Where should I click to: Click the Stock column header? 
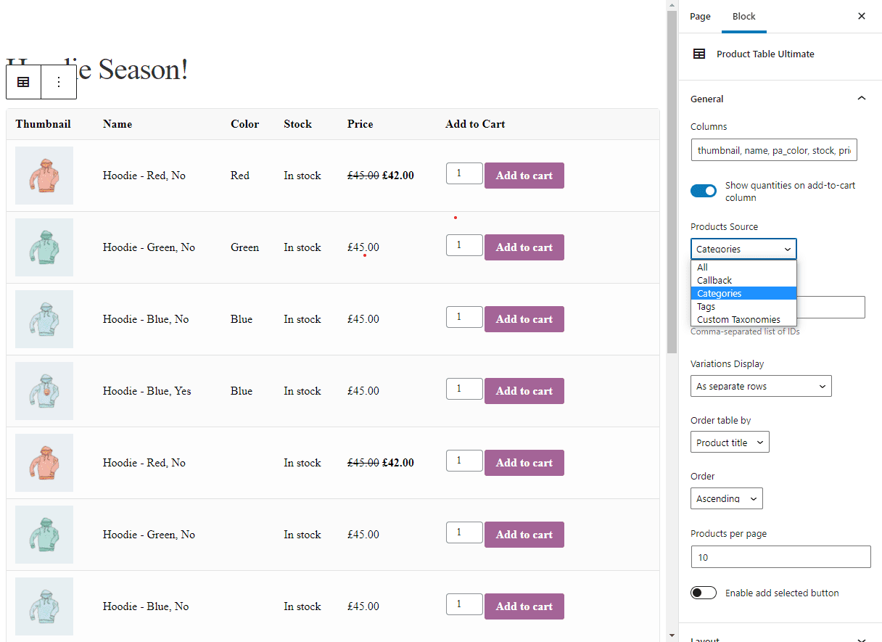click(x=297, y=124)
